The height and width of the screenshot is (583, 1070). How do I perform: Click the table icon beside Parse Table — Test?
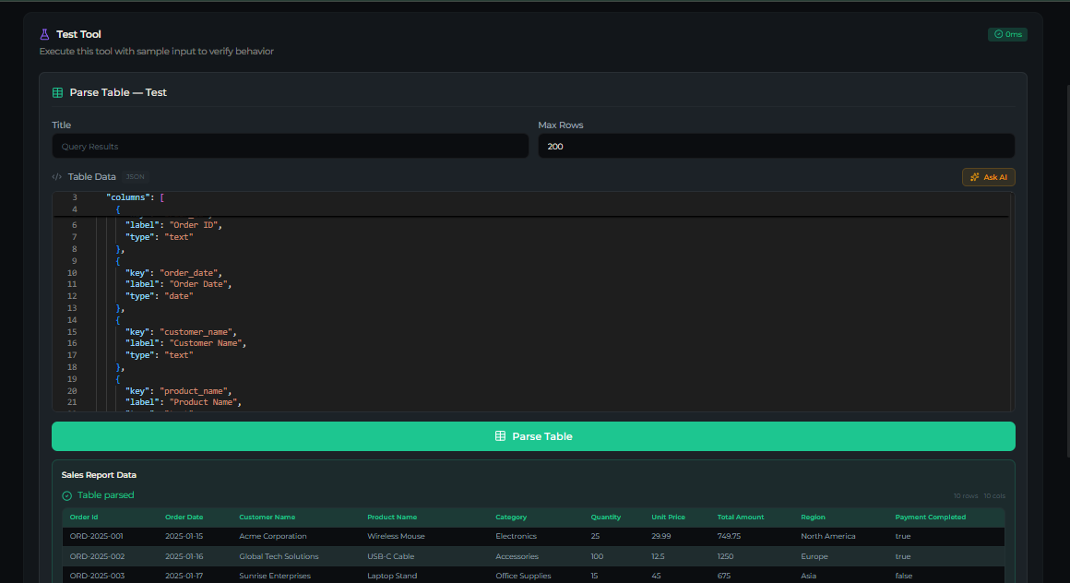pos(57,92)
